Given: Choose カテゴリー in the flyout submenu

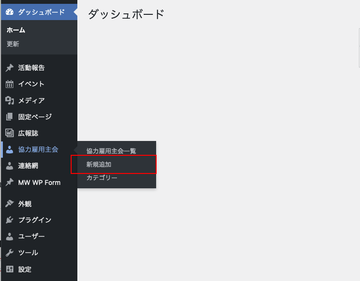Looking at the screenshot, I should (x=102, y=178).
